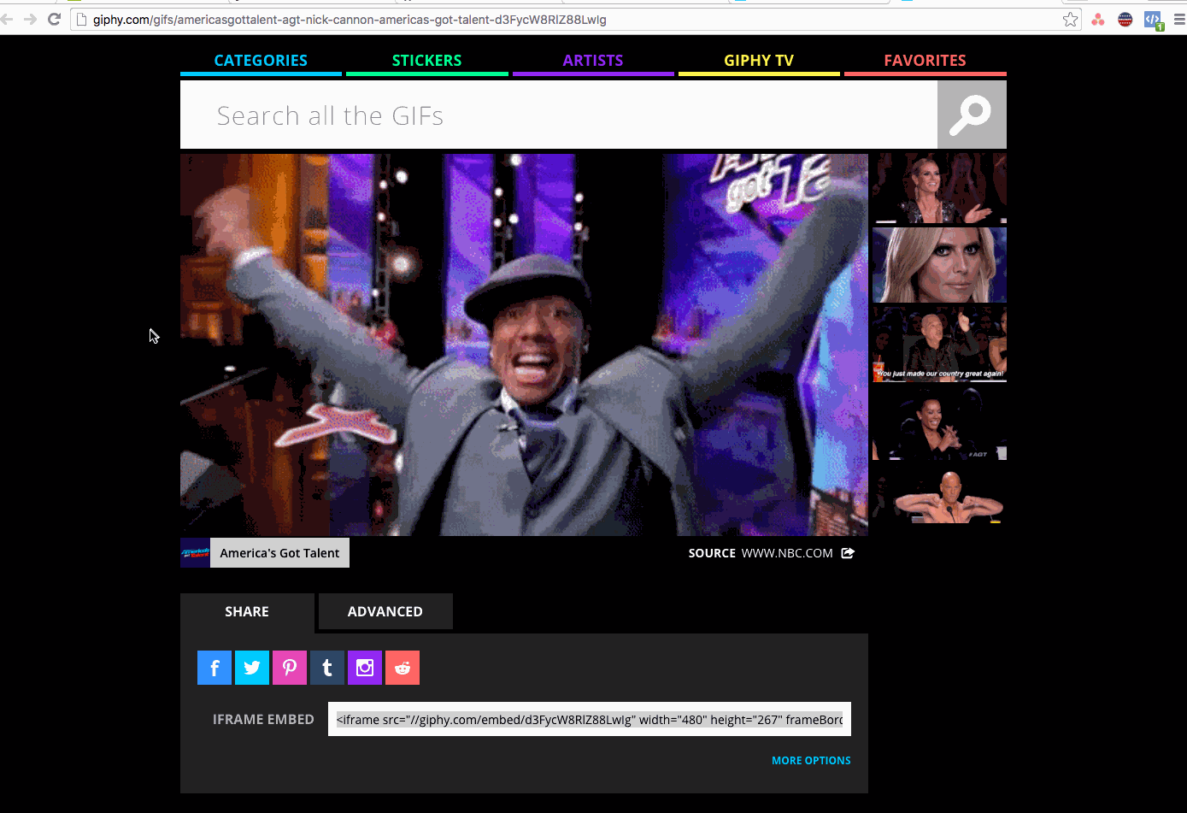Click the America's Got Talent channel avatar
1187x813 pixels.
pyautogui.click(x=195, y=553)
